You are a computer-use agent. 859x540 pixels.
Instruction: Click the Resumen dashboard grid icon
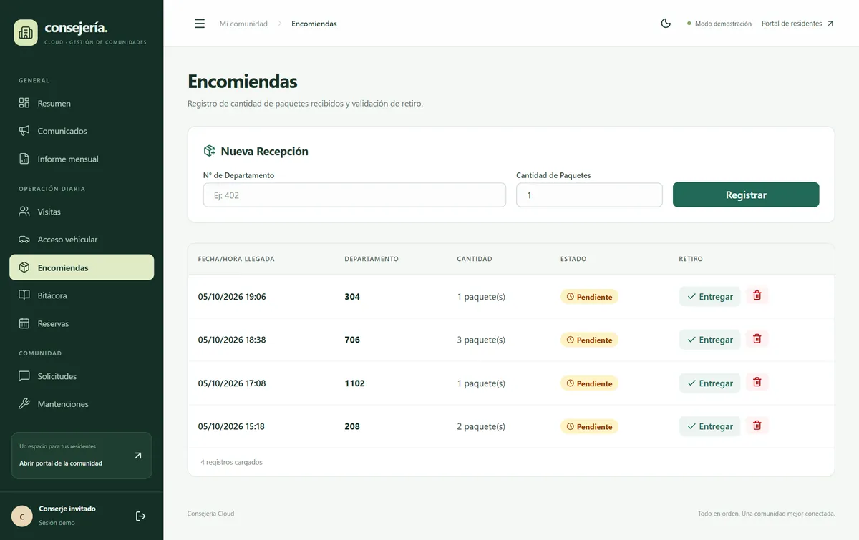point(24,103)
